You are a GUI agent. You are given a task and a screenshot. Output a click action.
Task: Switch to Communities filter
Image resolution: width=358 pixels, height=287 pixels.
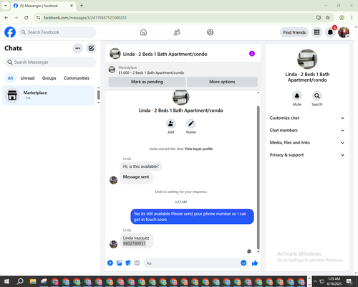[77, 78]
